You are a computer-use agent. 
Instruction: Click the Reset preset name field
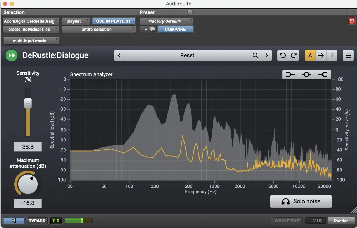tap(187, 56)
